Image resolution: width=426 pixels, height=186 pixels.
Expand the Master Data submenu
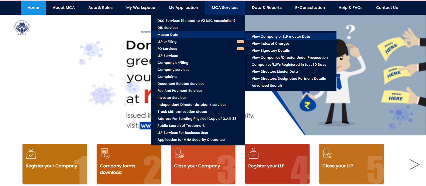click(x=168, y=35)
